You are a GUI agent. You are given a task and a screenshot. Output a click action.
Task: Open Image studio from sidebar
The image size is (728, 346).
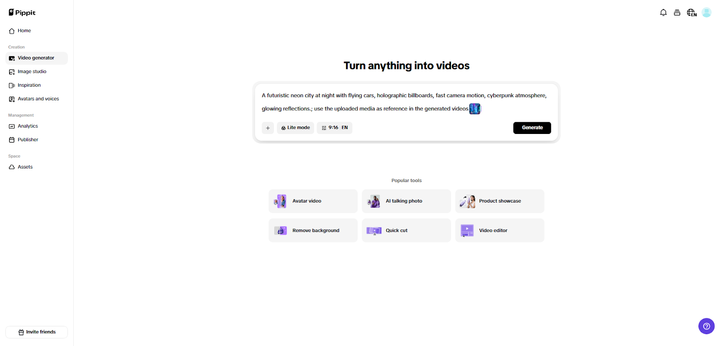click(32, 72)
